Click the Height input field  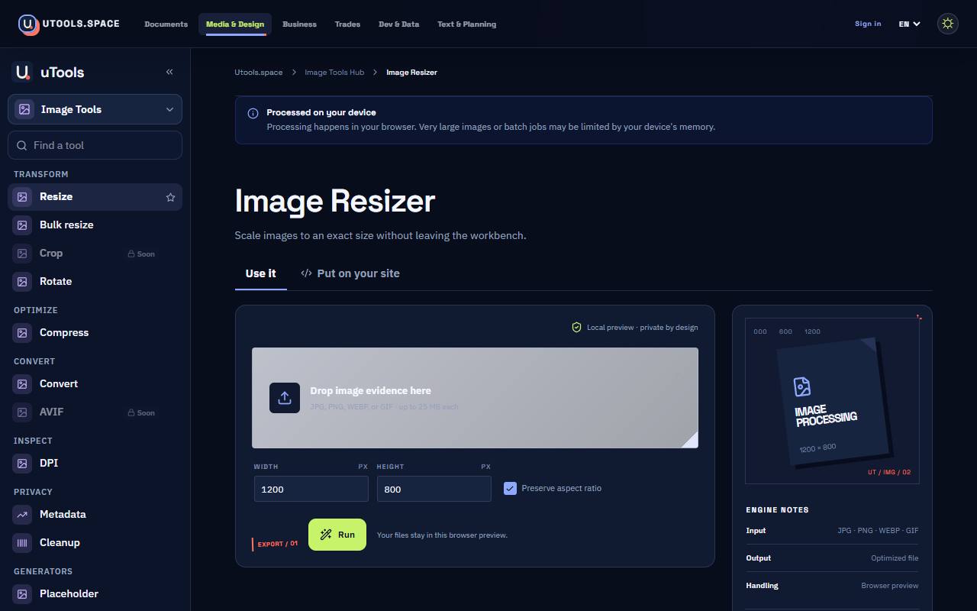(434, 489)
